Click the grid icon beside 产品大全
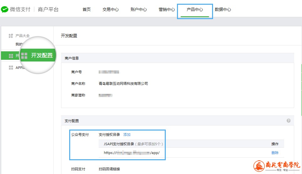 click(11, 36)
